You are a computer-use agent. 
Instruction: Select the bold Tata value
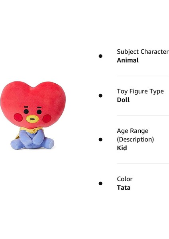pyautogui.click(x=124, y=188)
